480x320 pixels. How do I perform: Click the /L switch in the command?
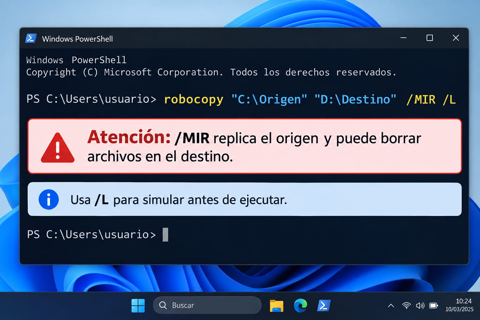449,99
